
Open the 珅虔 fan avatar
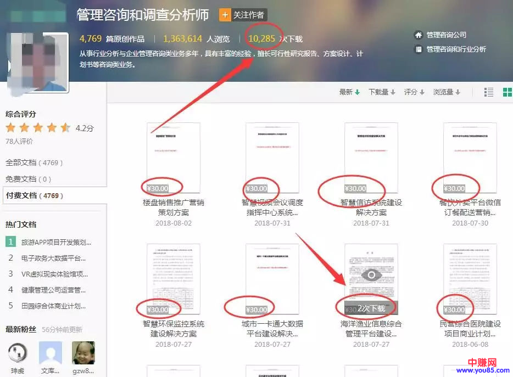[x=18, y=353]
